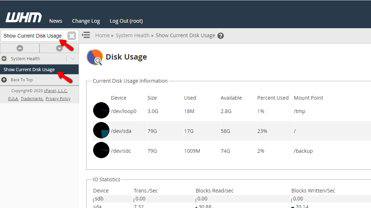
Task: Click the 2.8G available value
Action: (x=226, y=111)
